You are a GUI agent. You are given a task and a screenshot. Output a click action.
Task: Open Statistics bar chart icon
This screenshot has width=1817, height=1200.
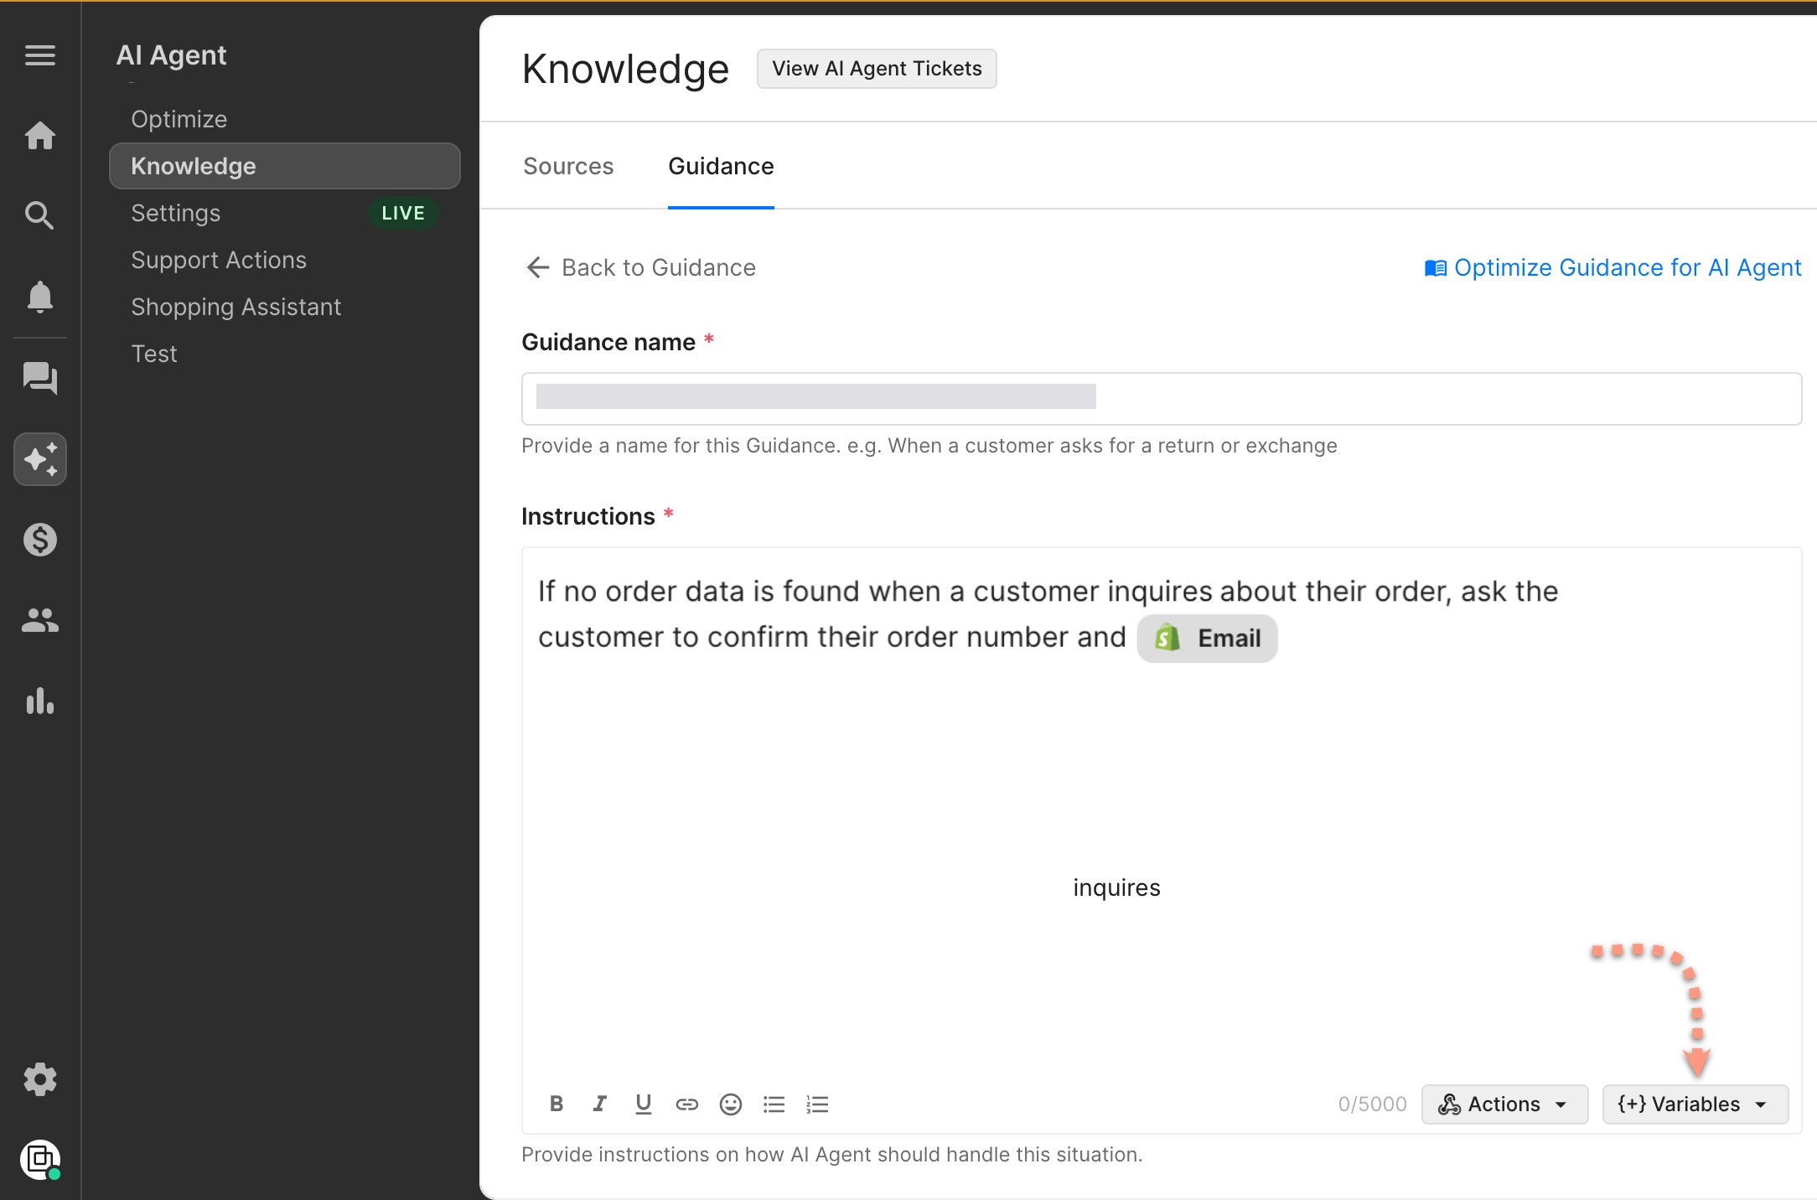(x=39, y=701)
